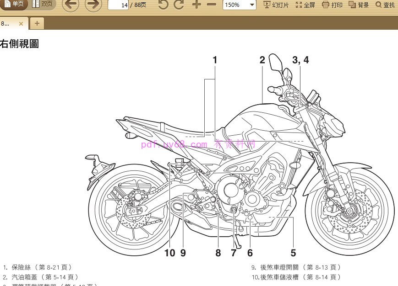Open the search tool (查找)

coord(385,5)
